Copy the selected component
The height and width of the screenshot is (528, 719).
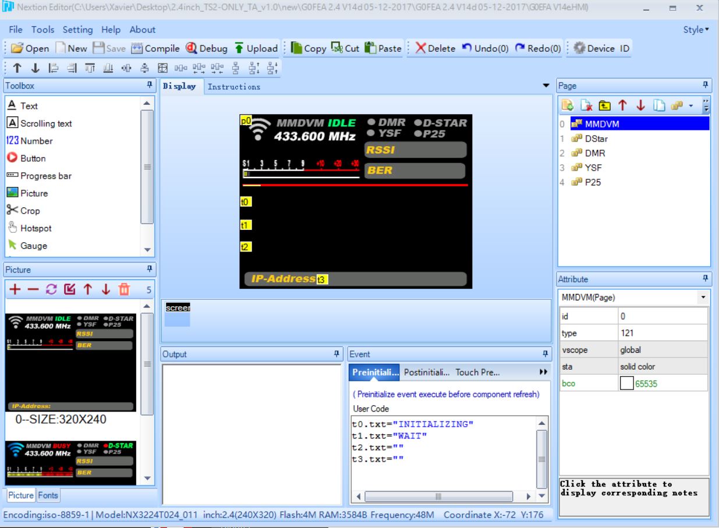[309, 48]
